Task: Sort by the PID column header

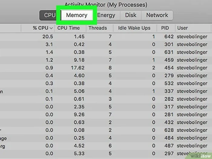Action: [x=166, y=28]
